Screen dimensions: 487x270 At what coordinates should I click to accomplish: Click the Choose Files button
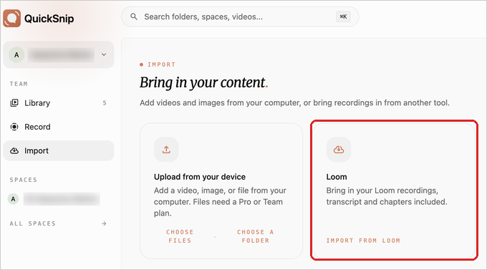pyautogui.click(x=180, y=236)
